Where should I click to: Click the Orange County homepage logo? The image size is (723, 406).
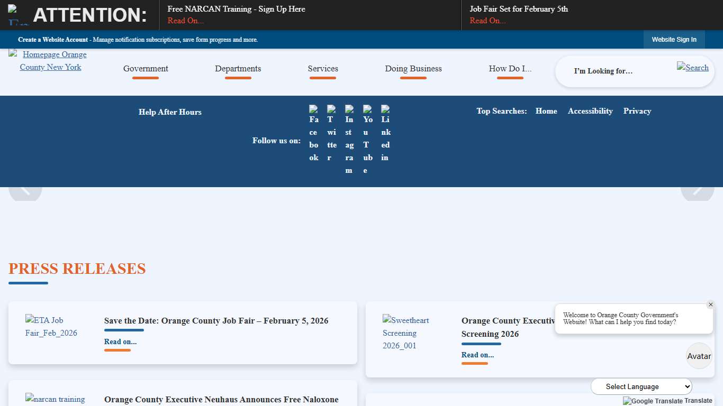pyautogui.click(x=51, y=61)
